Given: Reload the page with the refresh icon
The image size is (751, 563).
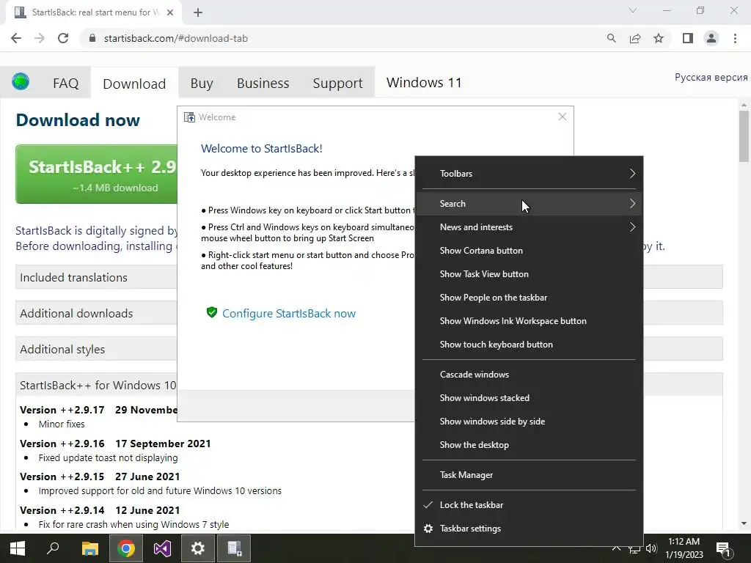Looking at the screenshot, I should (63, 38).
